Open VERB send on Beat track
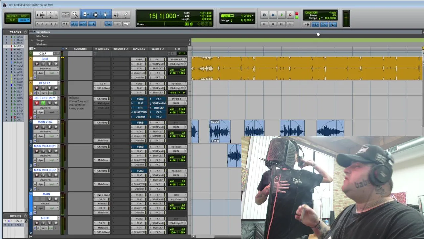Image resolution: width=424 pixels, height=239 pixels. tap(139, 60)
